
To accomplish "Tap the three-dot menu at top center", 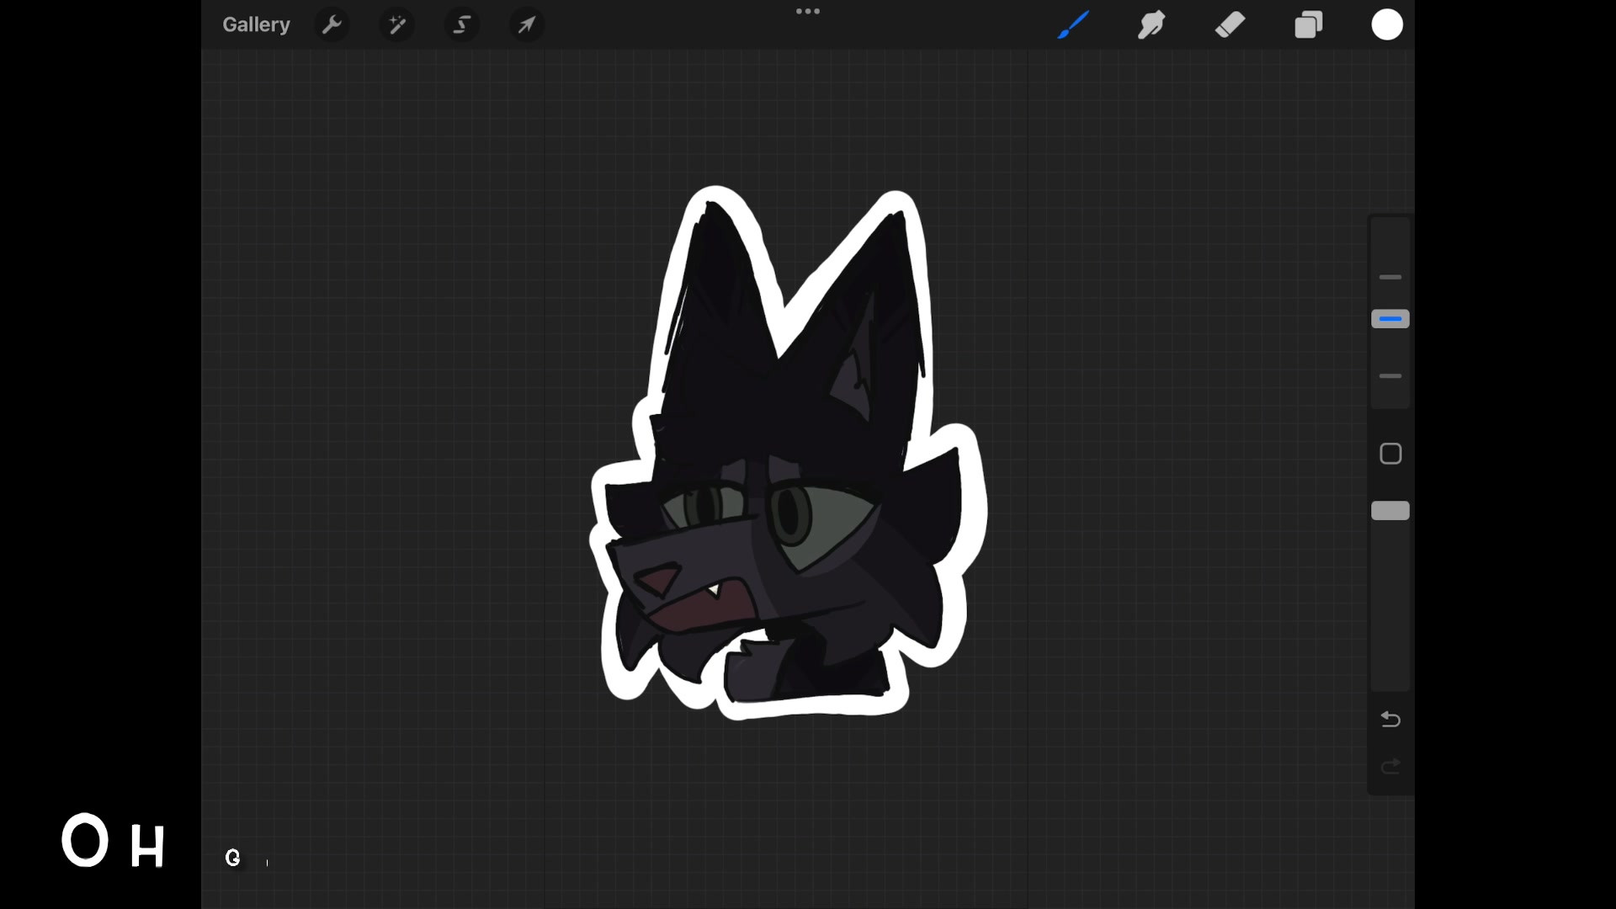I will click(808, 11).
